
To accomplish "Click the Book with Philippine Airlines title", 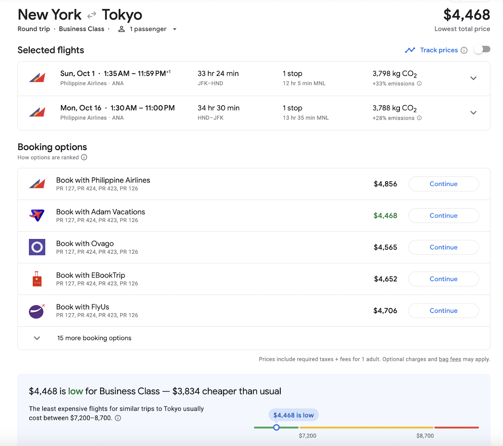I will point(103,180).
